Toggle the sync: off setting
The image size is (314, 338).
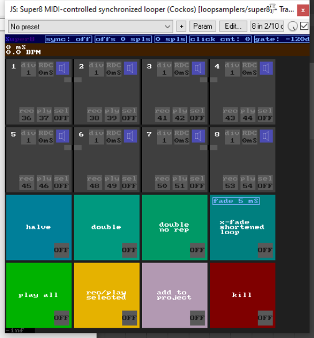pos(68,39)
